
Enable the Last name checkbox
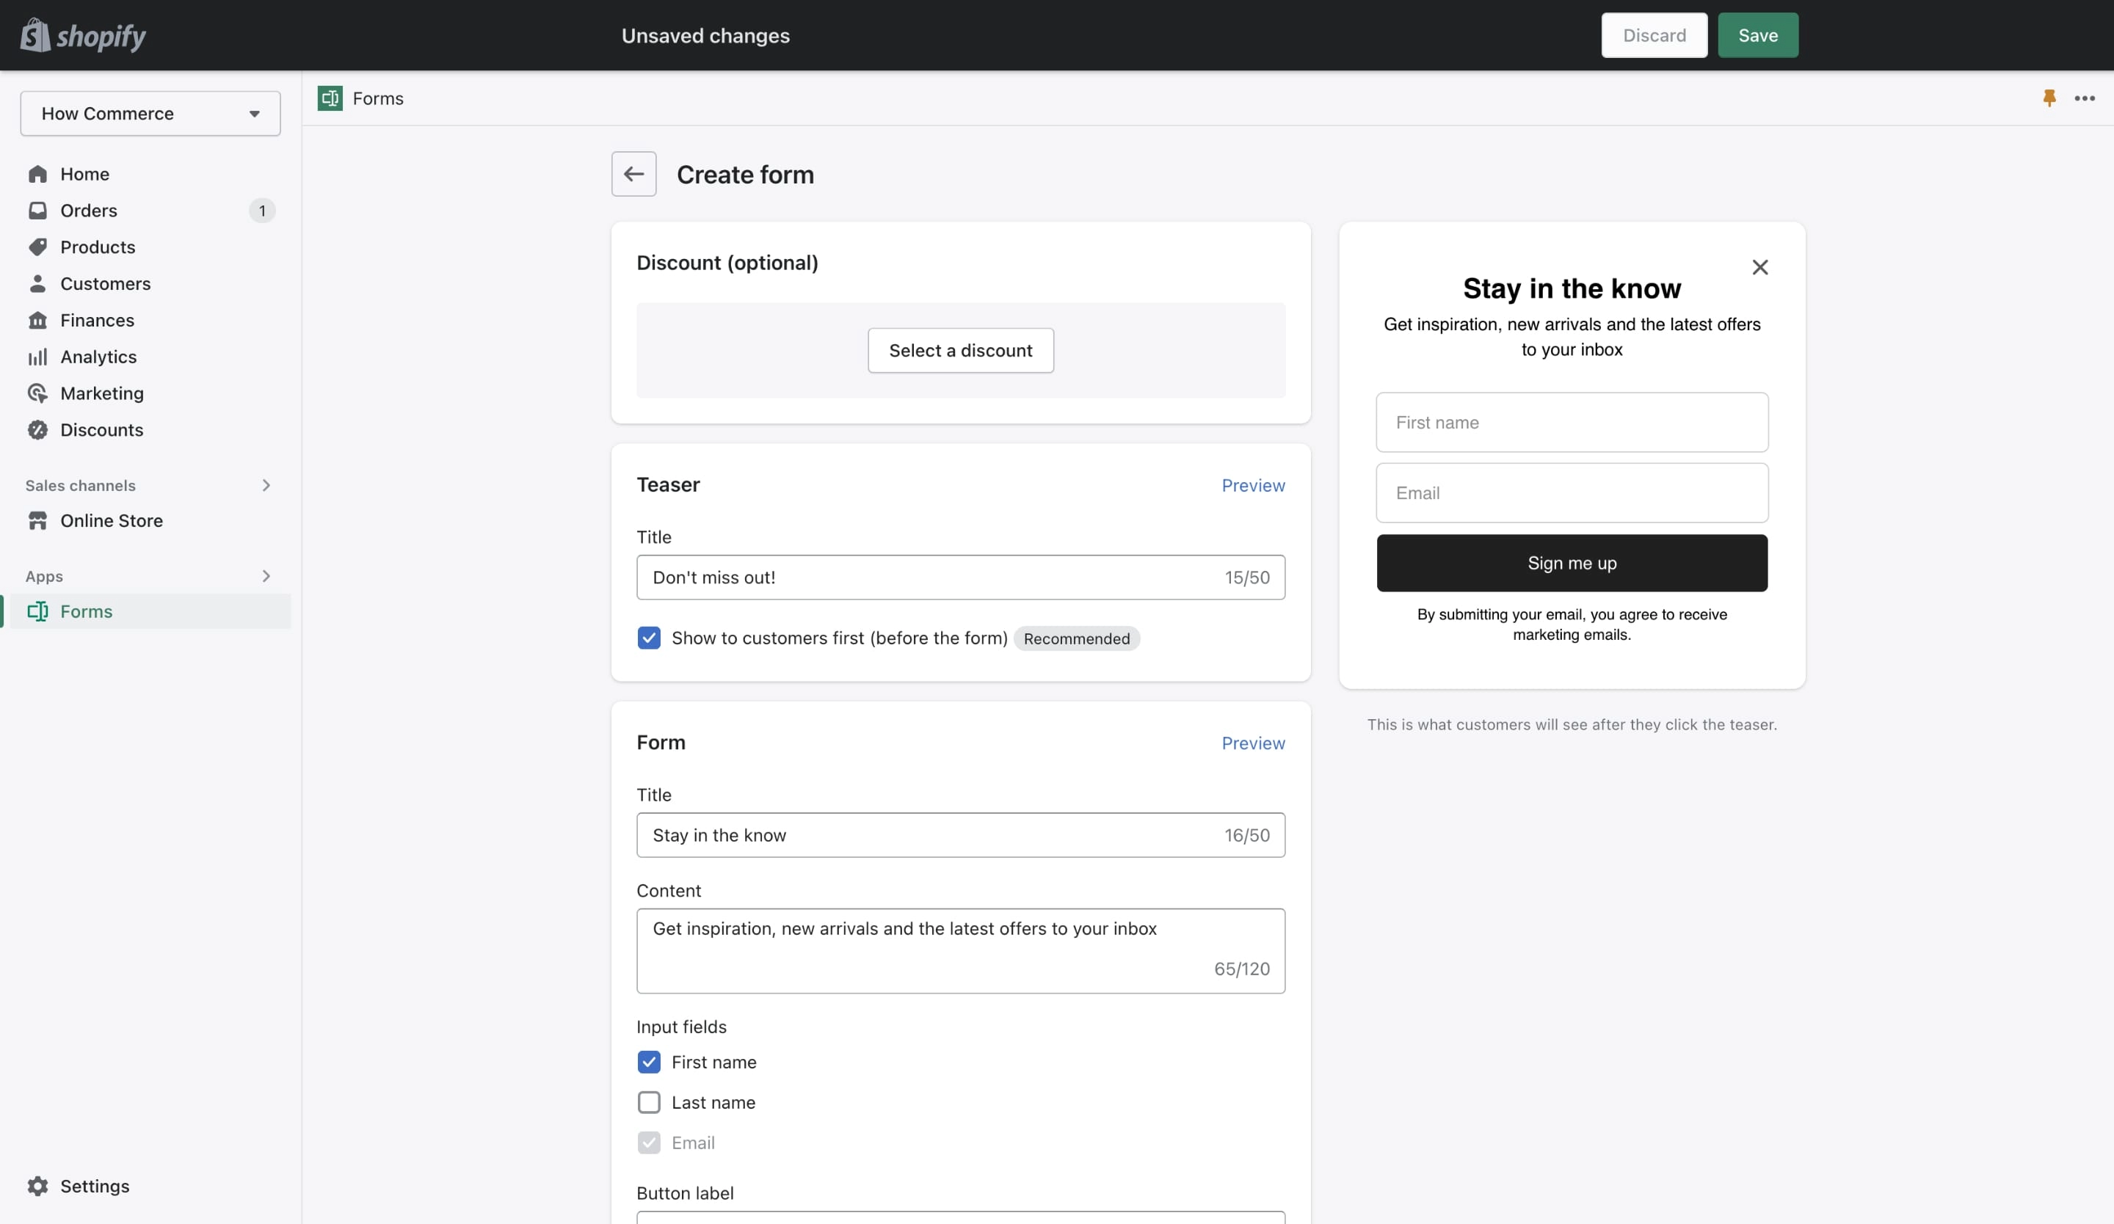[648, 1102]
